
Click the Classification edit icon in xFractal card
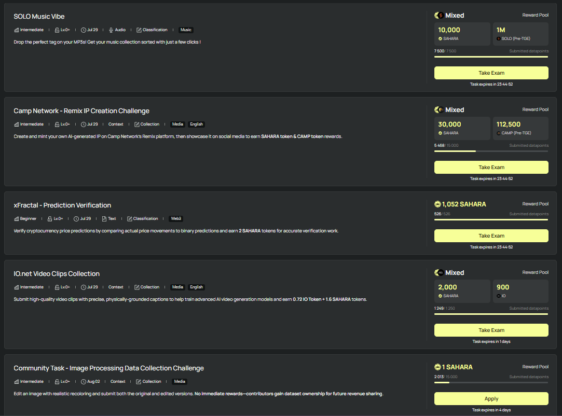coord(130,219)
